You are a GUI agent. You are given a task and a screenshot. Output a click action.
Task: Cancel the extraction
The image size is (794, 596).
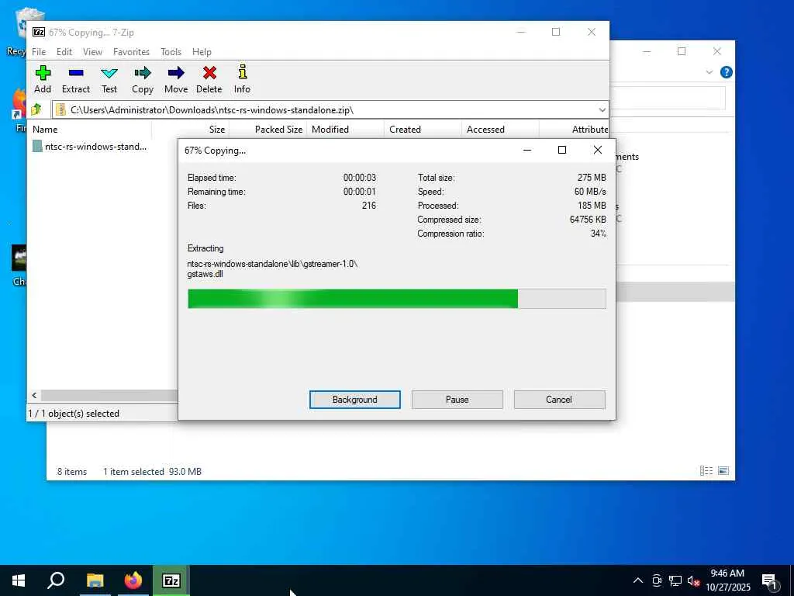click(x=559, y=400)
